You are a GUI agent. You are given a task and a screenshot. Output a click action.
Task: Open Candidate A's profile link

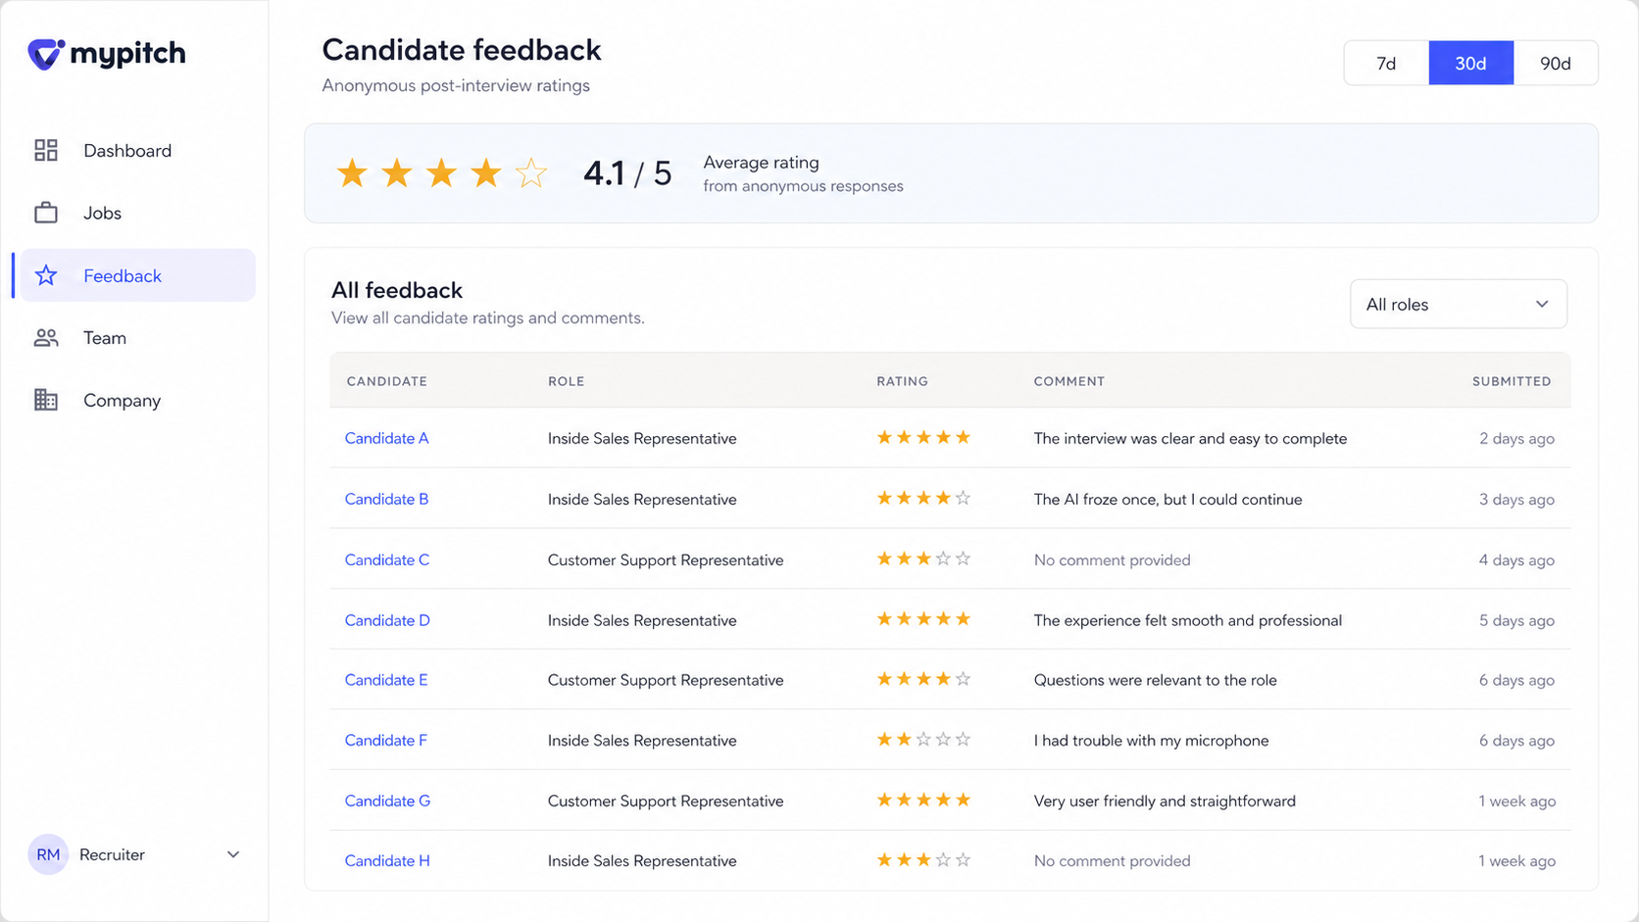(x=386, y=438)
